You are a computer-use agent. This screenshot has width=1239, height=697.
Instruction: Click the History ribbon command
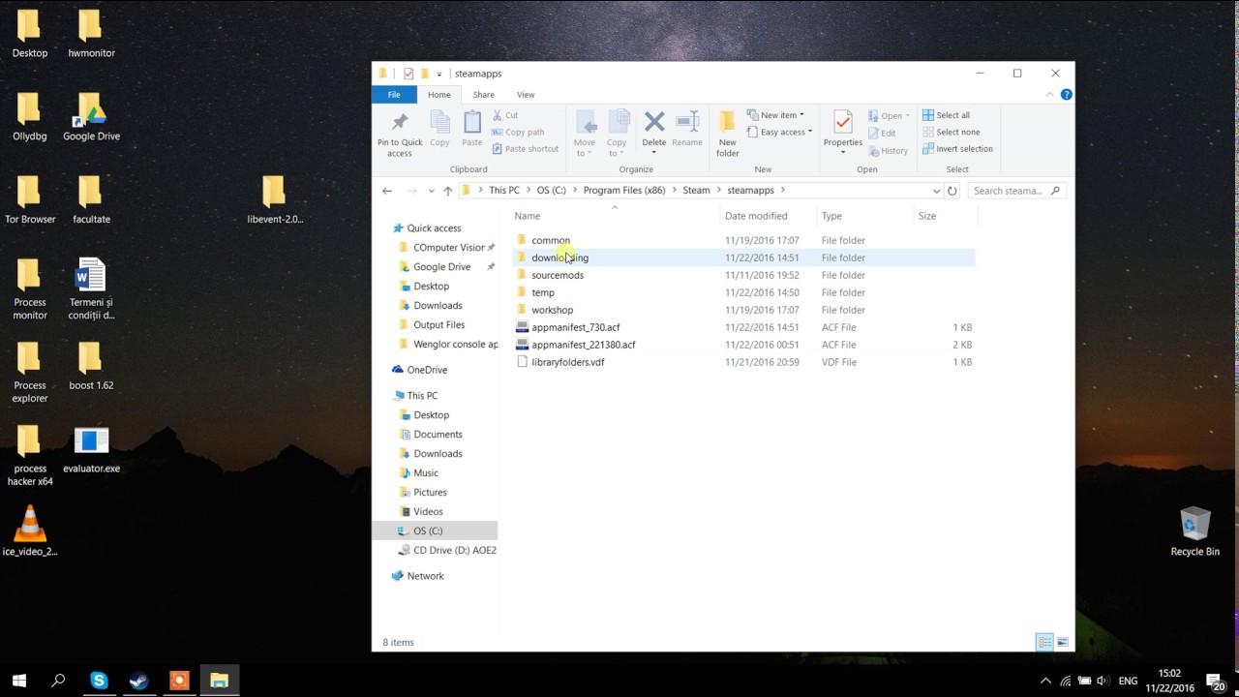(x=888, y=151)
